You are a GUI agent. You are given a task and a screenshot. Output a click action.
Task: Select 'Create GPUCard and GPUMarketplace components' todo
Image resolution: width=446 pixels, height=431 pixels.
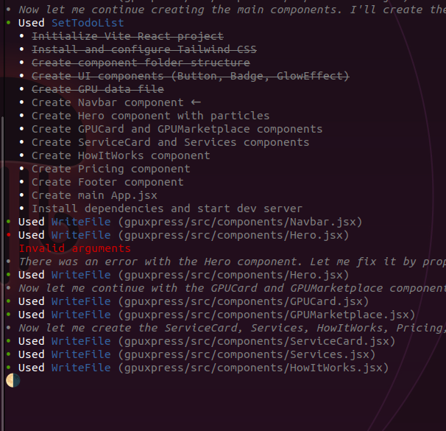(x=177, y=129)
